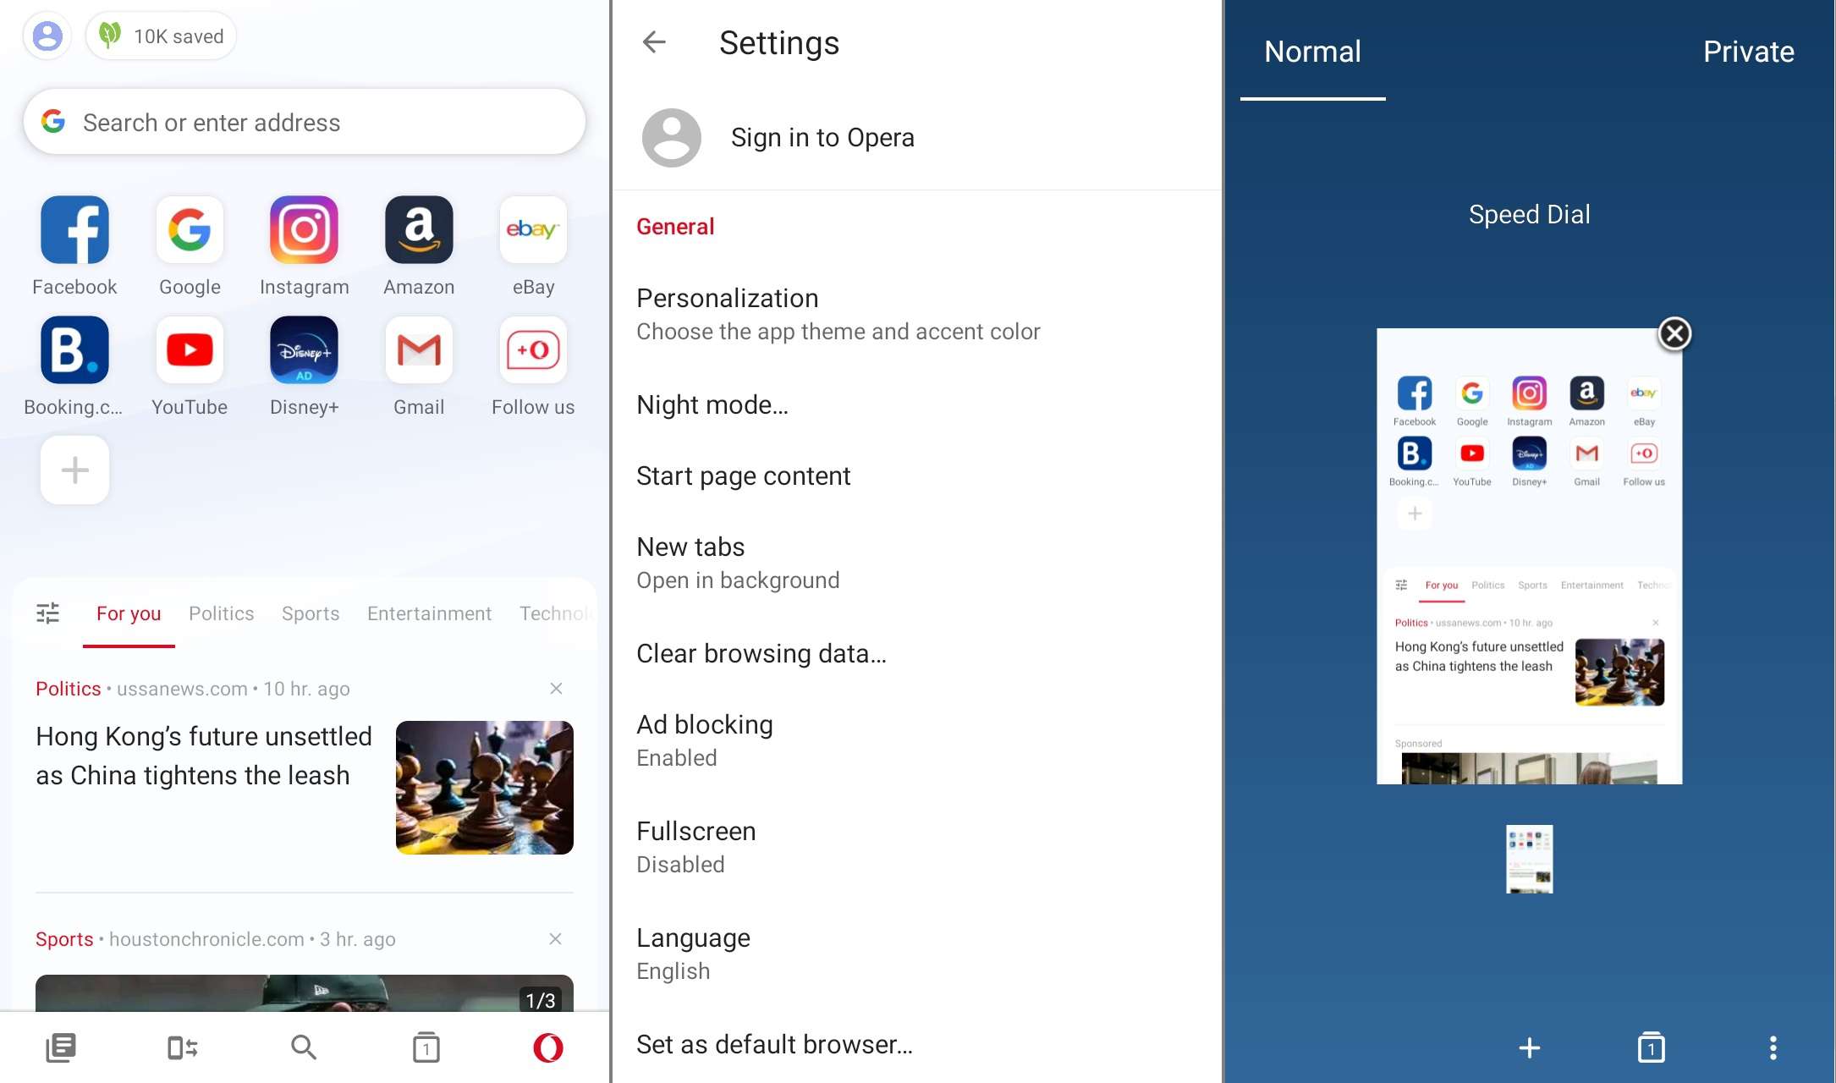Open Night mode settings
This screenshot has height=1083, width=1836.
point(917,404)
